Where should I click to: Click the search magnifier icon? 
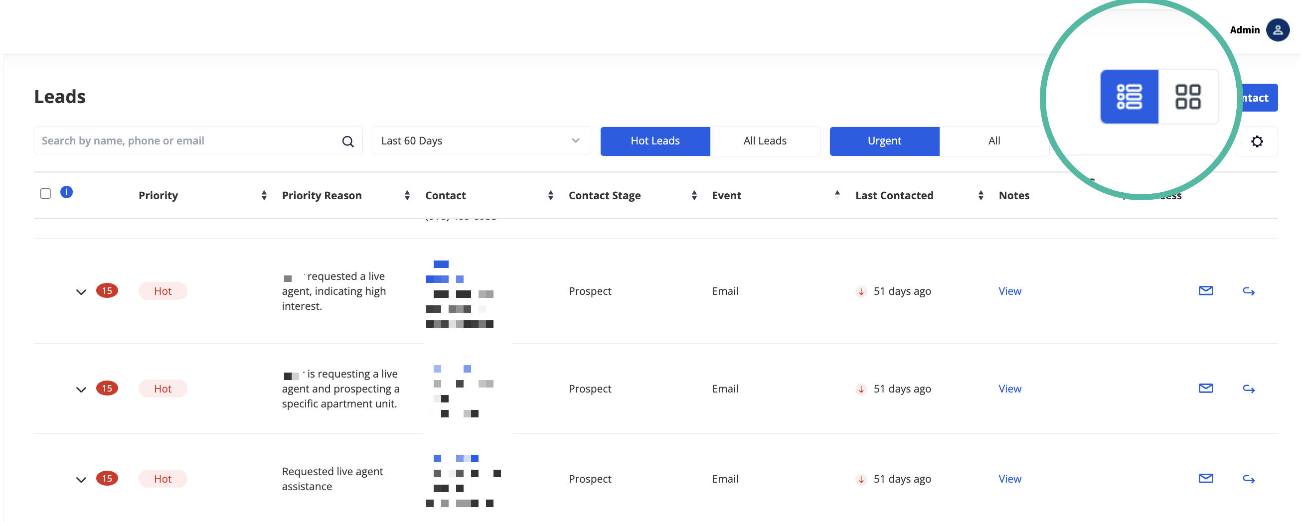tap(348, 141)
